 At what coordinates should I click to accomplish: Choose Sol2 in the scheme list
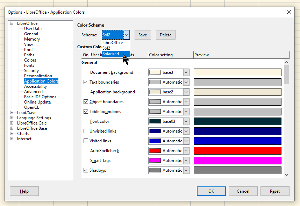tap(116, 48)
